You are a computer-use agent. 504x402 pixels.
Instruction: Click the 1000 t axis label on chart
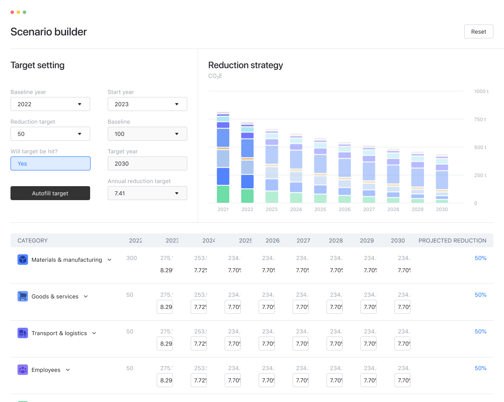coord(480,91)
